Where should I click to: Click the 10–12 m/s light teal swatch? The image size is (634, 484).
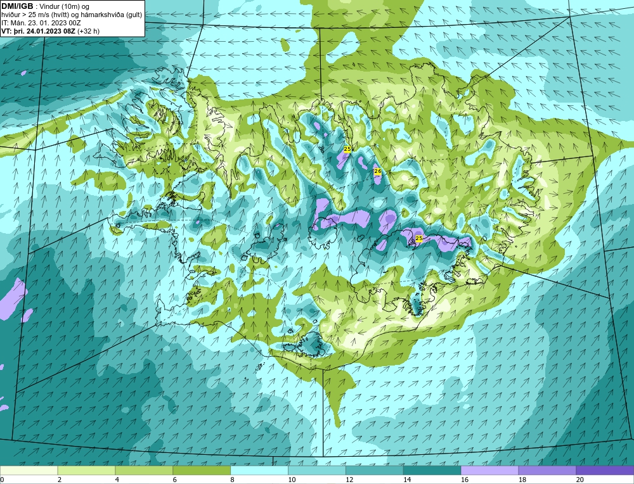(x=317, y=470)
